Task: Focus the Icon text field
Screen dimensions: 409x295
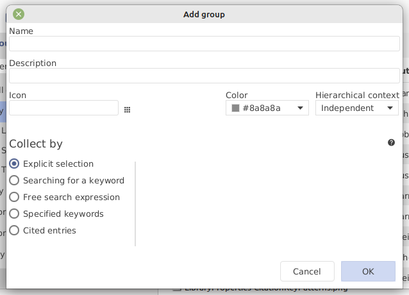Action: click(63, 108)
